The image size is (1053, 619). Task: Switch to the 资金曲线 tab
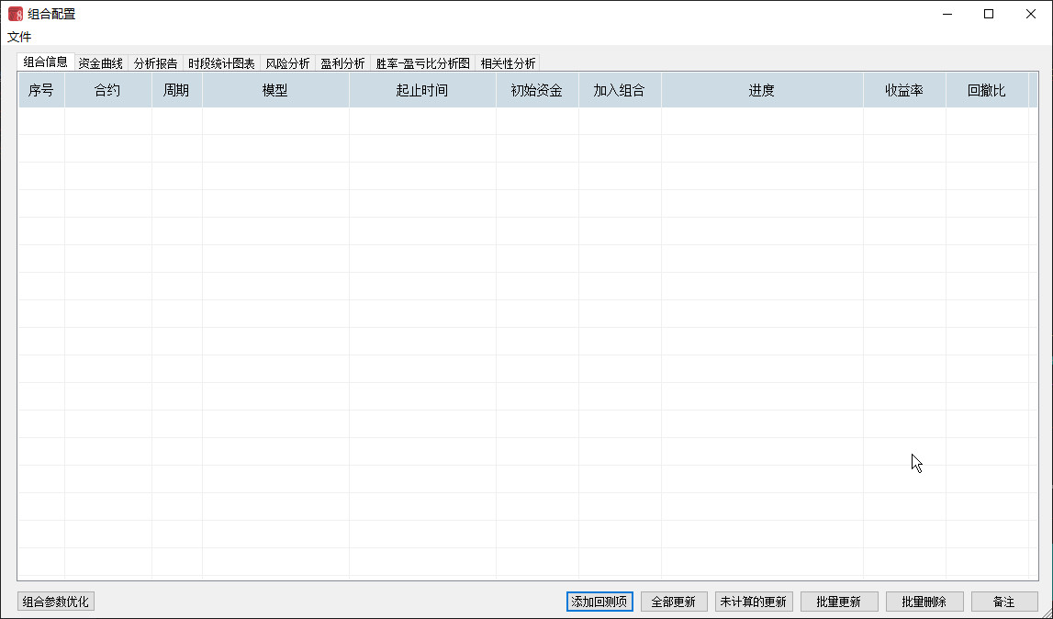tap(100, 63)
